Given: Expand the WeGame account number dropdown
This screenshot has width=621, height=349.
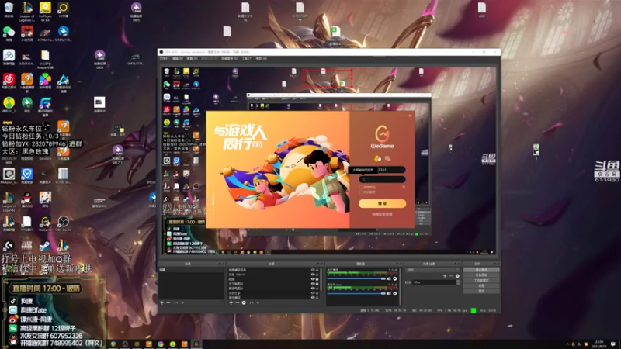Looking at the screenshot, I should pyautogui.click(x=401, y=169).
